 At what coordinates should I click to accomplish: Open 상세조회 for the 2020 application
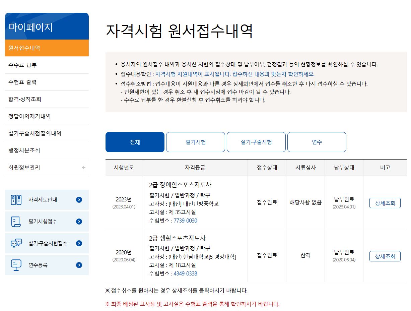tap(385, 256)
